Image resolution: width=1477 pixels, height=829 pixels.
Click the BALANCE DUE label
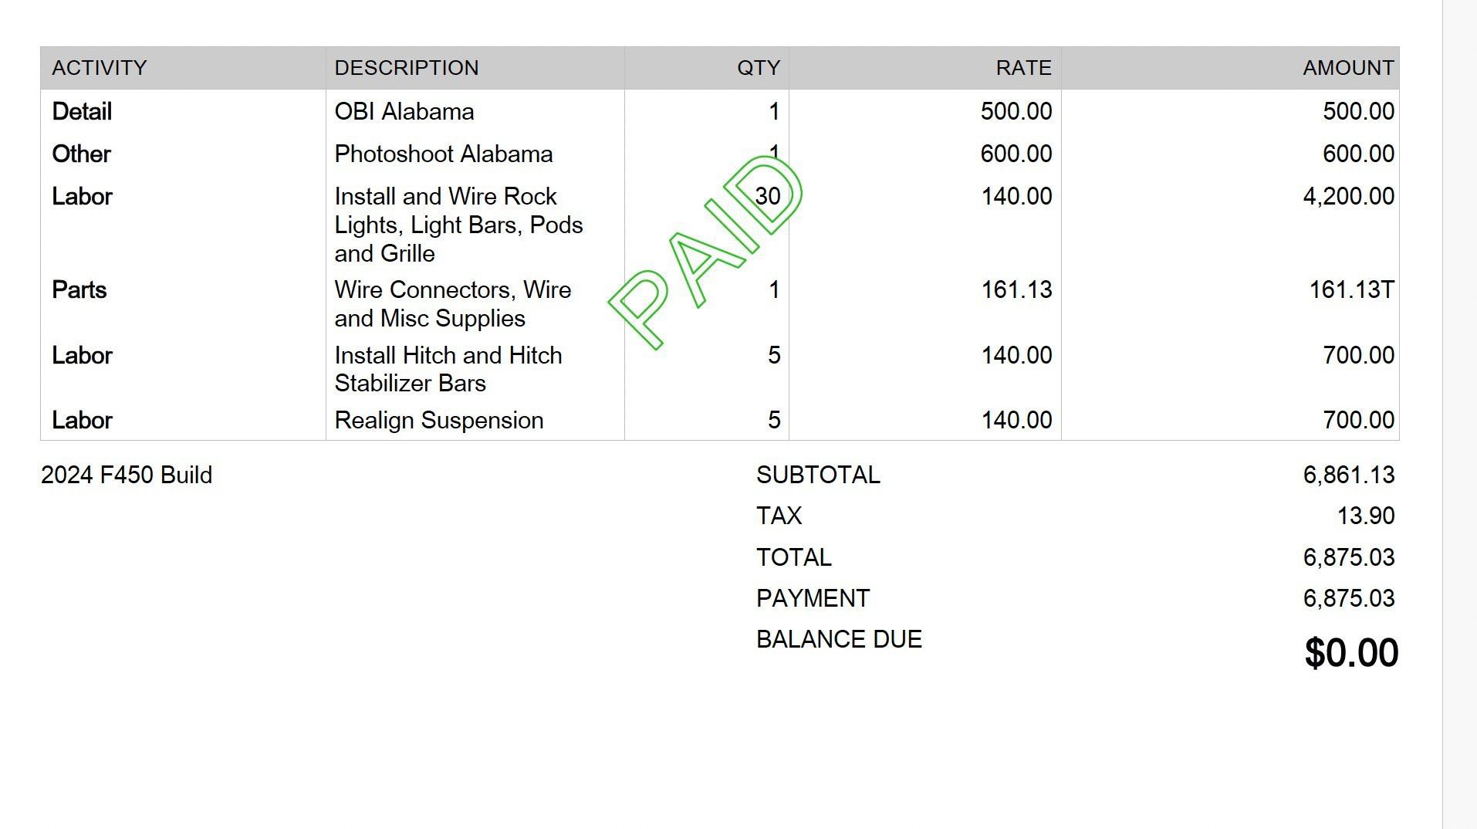[x=839, y=639]
